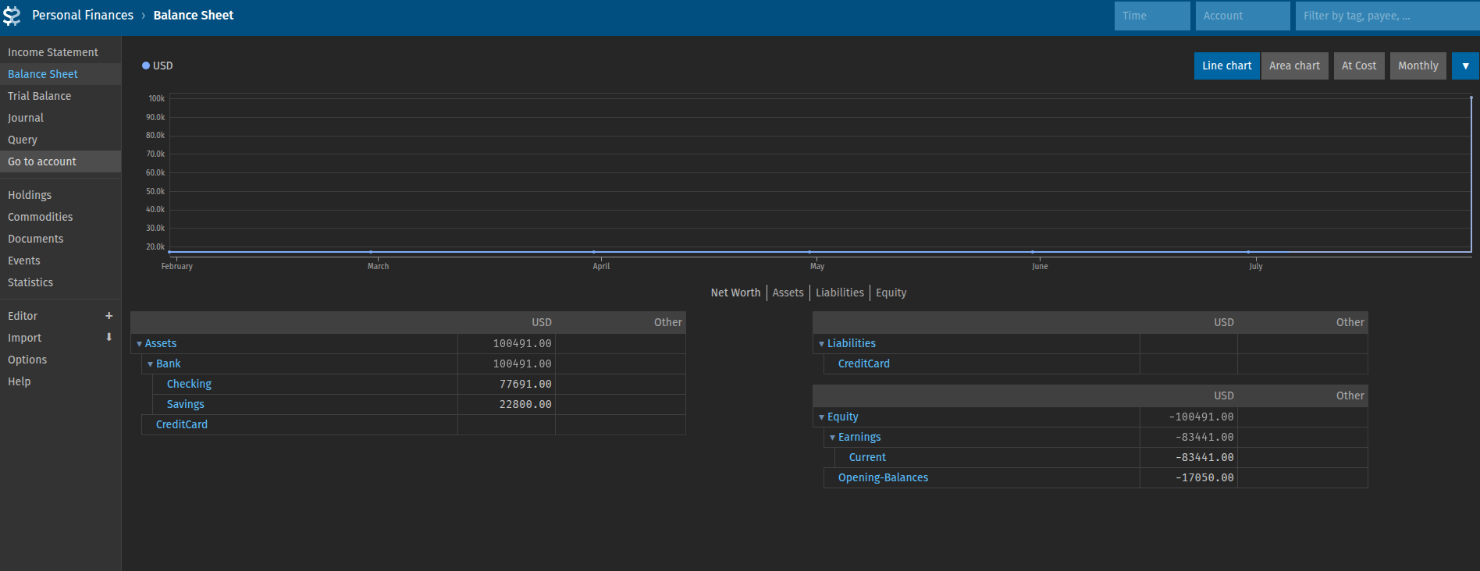Switch to Area chart mode

1294,66
